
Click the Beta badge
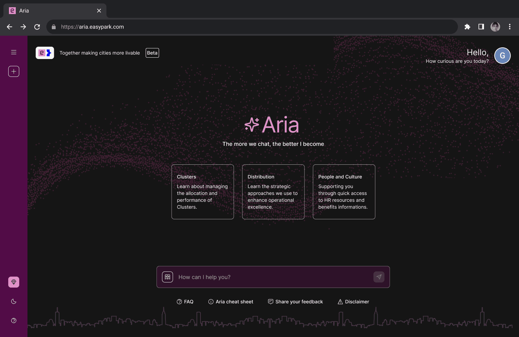click(x=152, y=53)
